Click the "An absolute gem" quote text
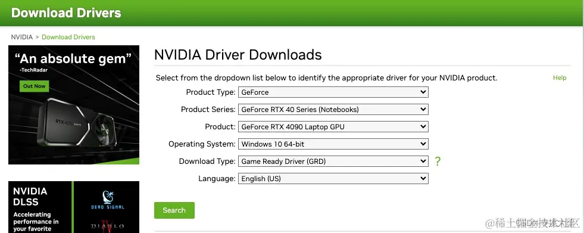 73,58
